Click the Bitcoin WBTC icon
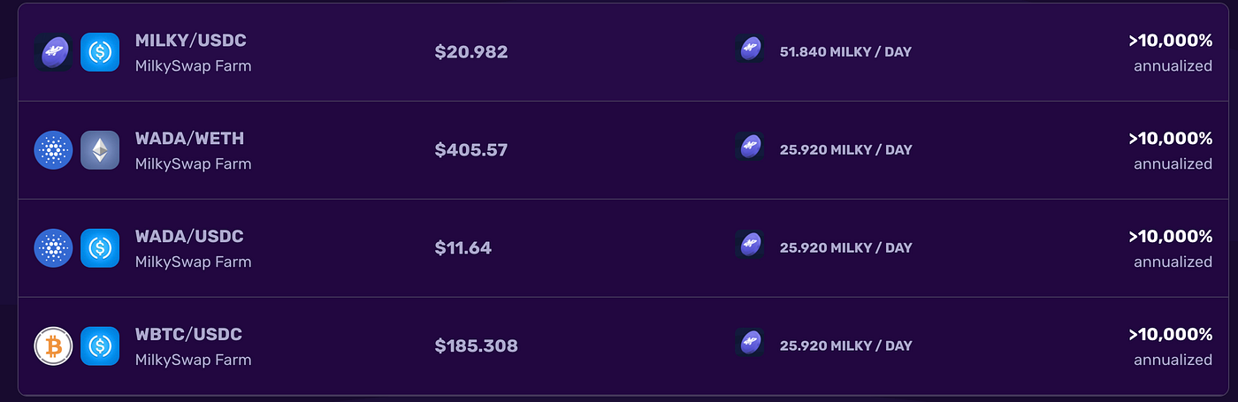 [52, 346]
